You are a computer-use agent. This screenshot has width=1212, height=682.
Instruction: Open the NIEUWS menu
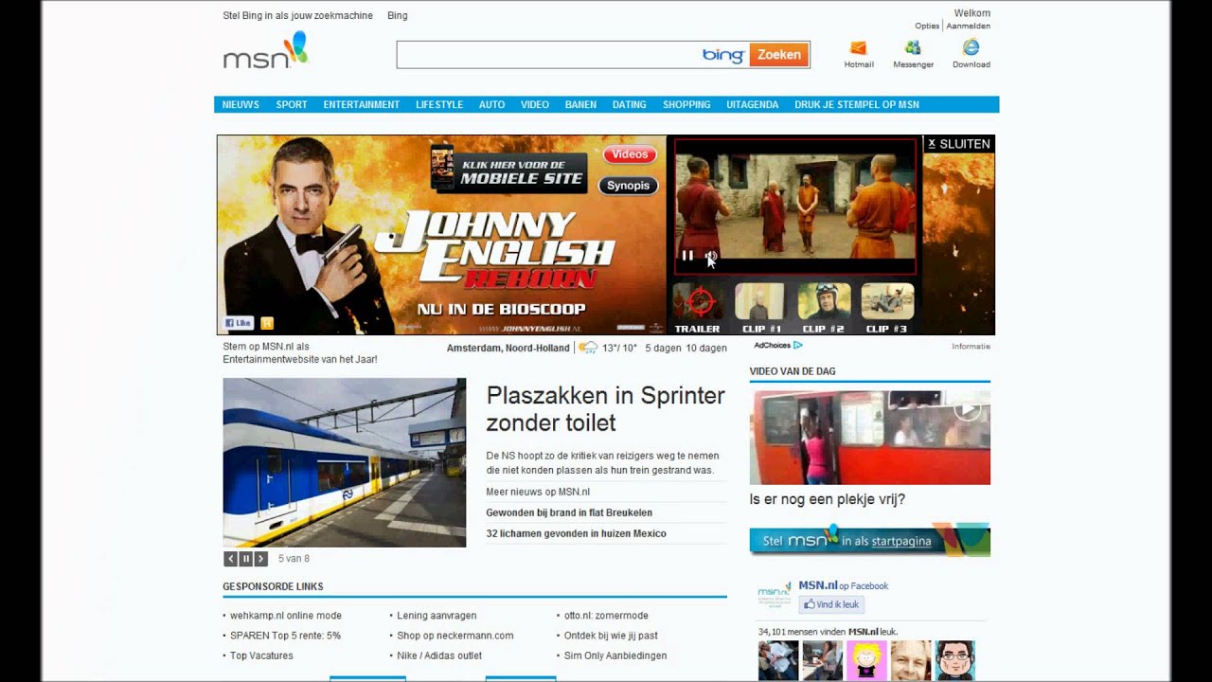(241, 105)
